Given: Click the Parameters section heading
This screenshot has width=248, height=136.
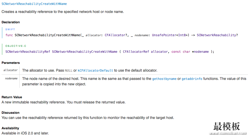Looking at the screenshot, I should 11,63.
